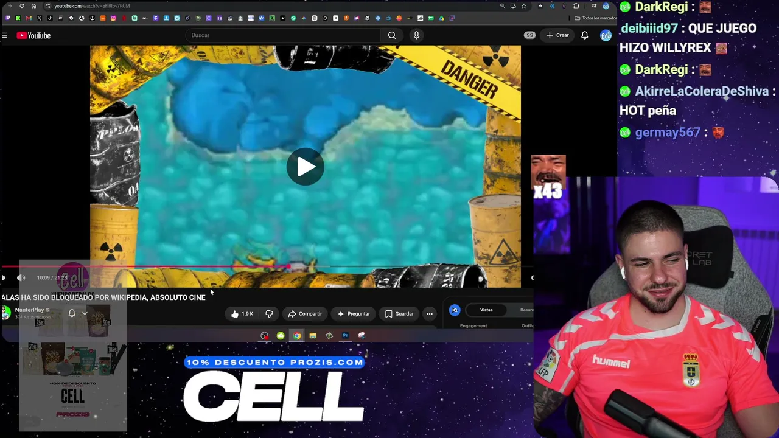Open File Explorer from the taskbar
This screenshot has width=779, height=438.
point(313,336)
